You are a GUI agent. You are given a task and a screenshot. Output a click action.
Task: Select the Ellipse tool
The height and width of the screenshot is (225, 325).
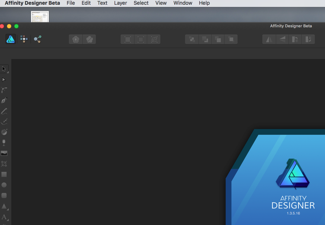tap(4, 185)
